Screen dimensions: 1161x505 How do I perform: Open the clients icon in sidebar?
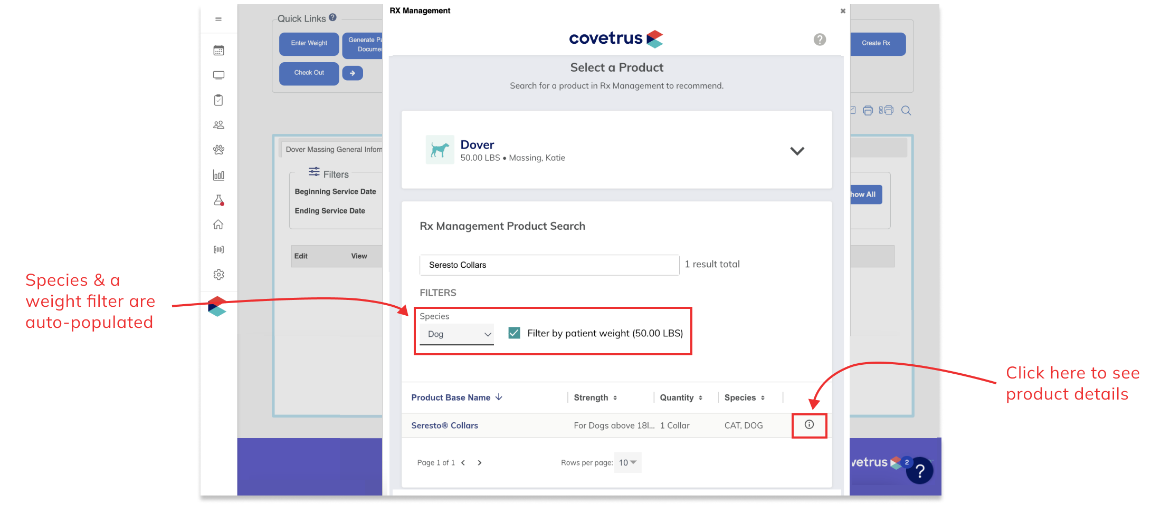coord(218,124)
